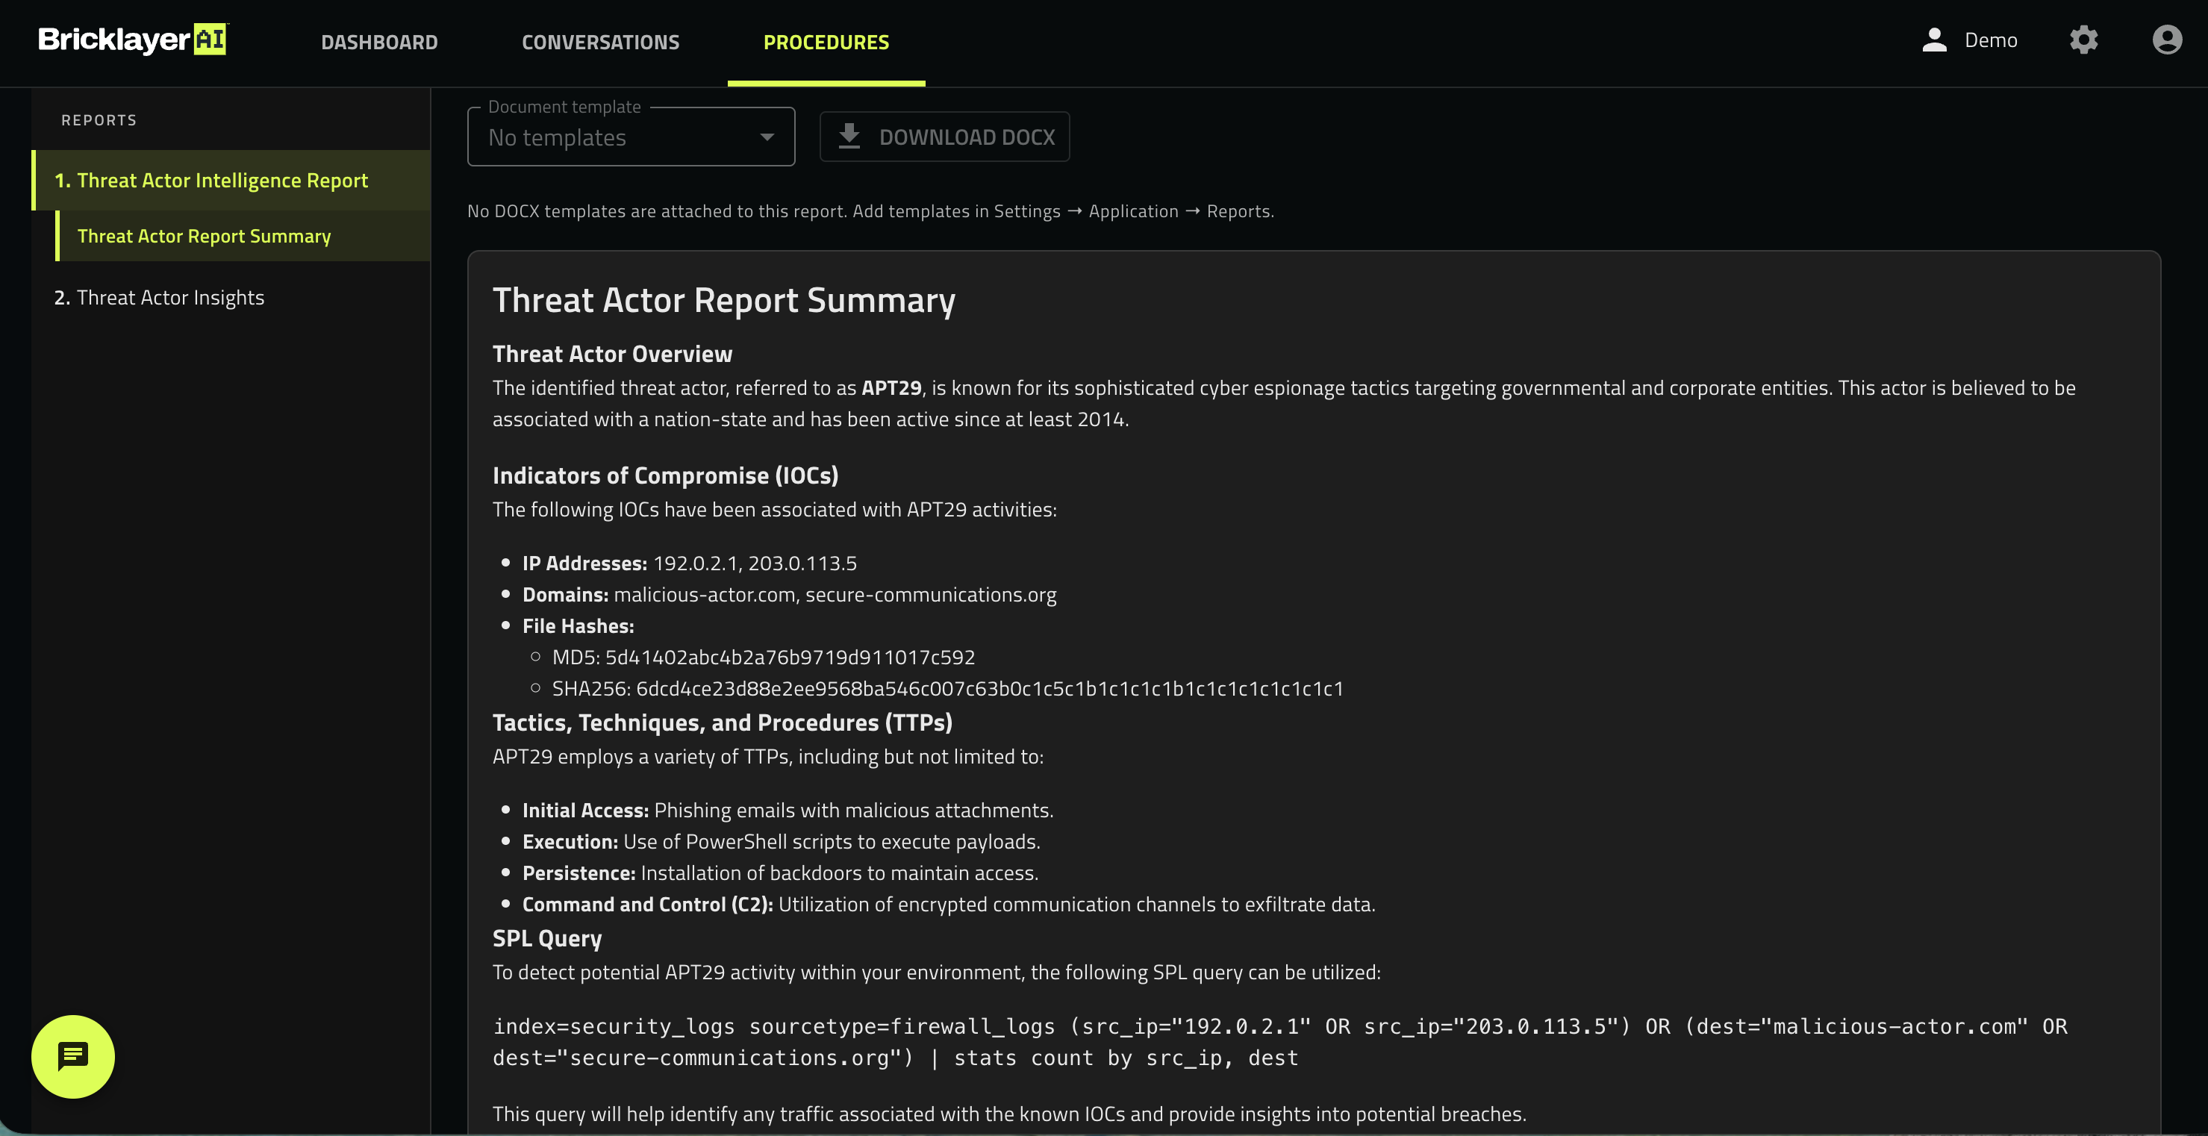Open the user account avatar icon
Screen dimensions: 2208x1136
[x=2167, y=40]
